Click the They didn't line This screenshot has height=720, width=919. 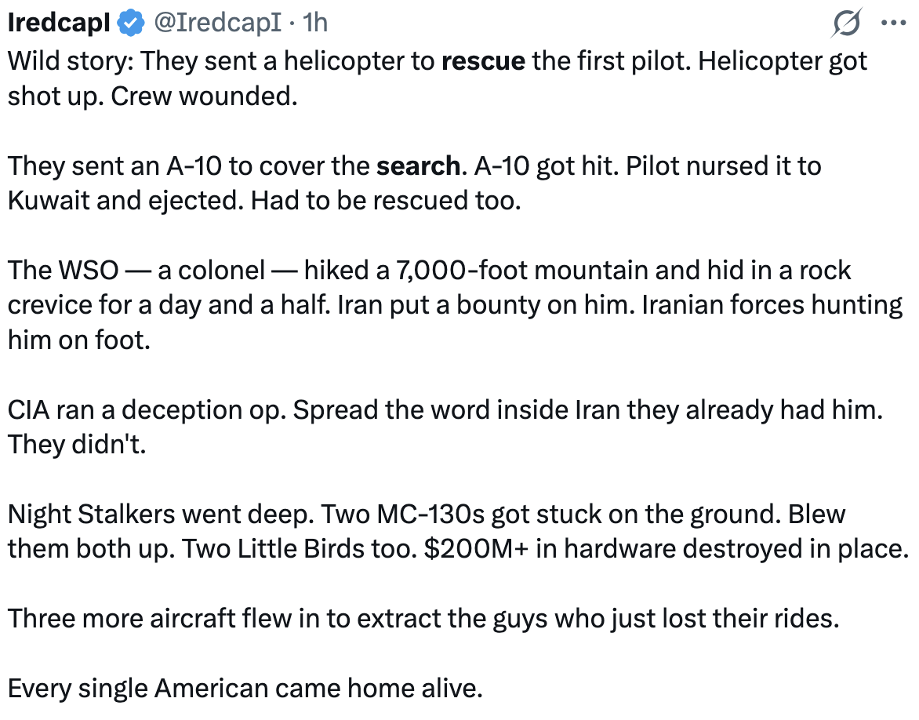coord(77,445)
